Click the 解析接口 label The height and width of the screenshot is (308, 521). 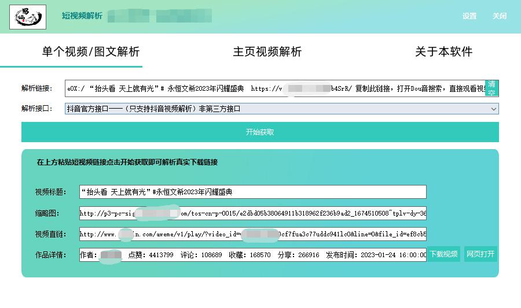tap(37, 109)
